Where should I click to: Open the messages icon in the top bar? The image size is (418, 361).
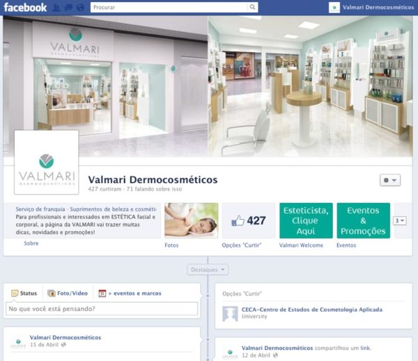(x=68, y=8)
